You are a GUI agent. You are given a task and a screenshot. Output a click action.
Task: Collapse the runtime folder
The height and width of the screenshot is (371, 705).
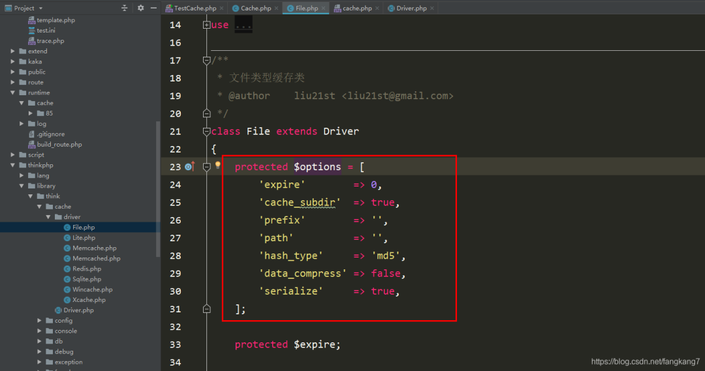[x=12, y=93]
